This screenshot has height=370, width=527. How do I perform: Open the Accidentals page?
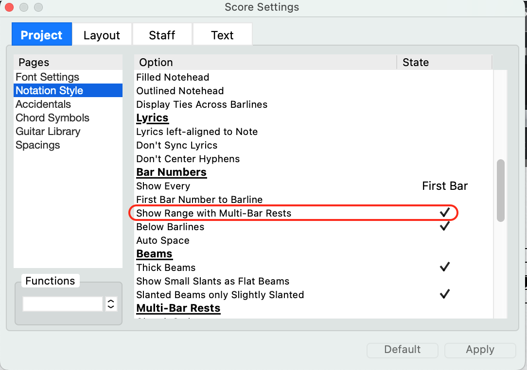[43, 104]
